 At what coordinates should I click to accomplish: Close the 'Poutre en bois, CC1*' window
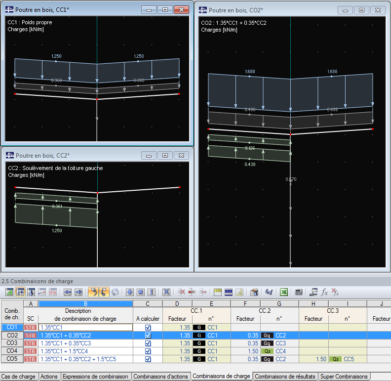[181, 9]
